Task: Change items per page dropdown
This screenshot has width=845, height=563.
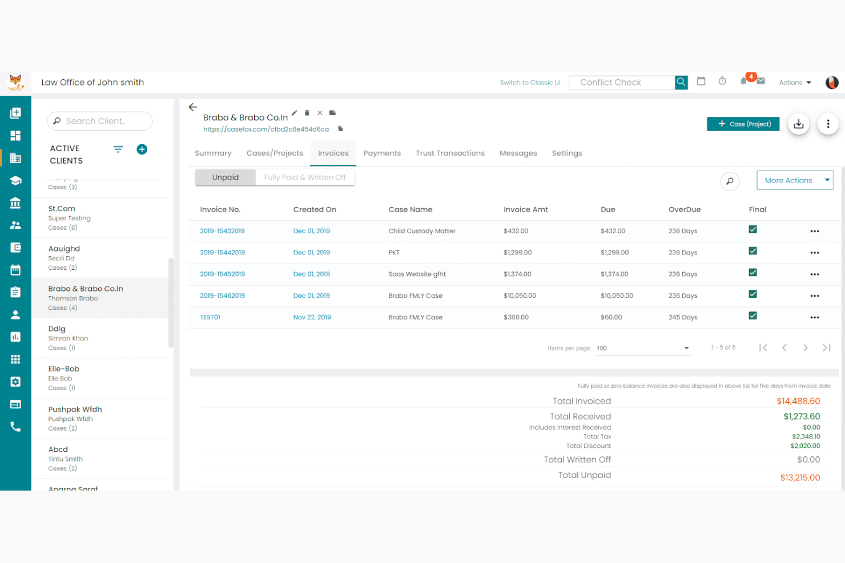Action: coord(643,348)
